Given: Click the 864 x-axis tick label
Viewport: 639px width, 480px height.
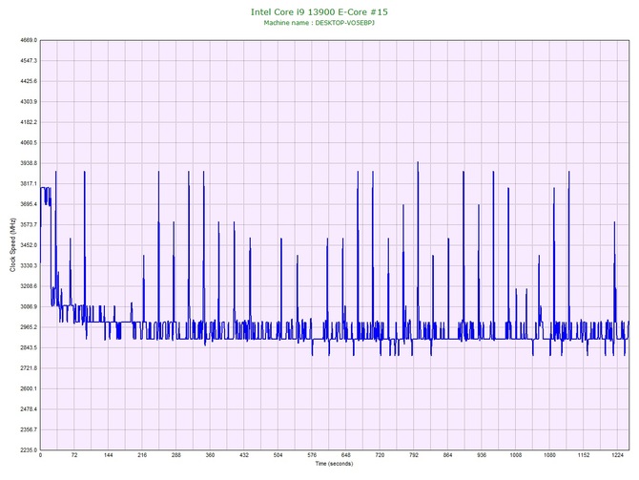Looking at the screenshot, I should [448, 455].
